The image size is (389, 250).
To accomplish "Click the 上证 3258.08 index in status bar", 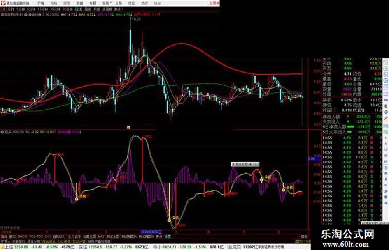I will [16, 247].
